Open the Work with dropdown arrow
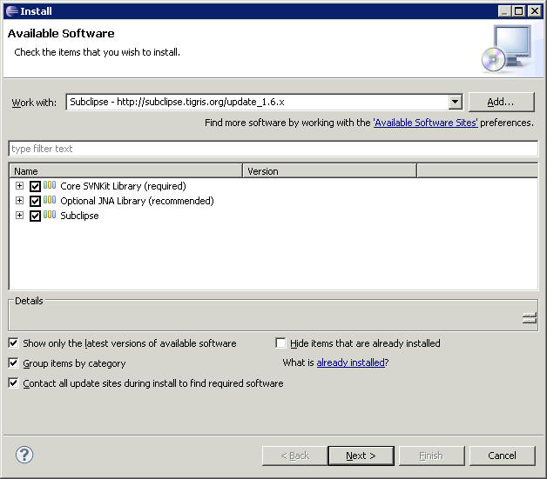Screen dimensions: 547x479 click(x=455, y=102)
